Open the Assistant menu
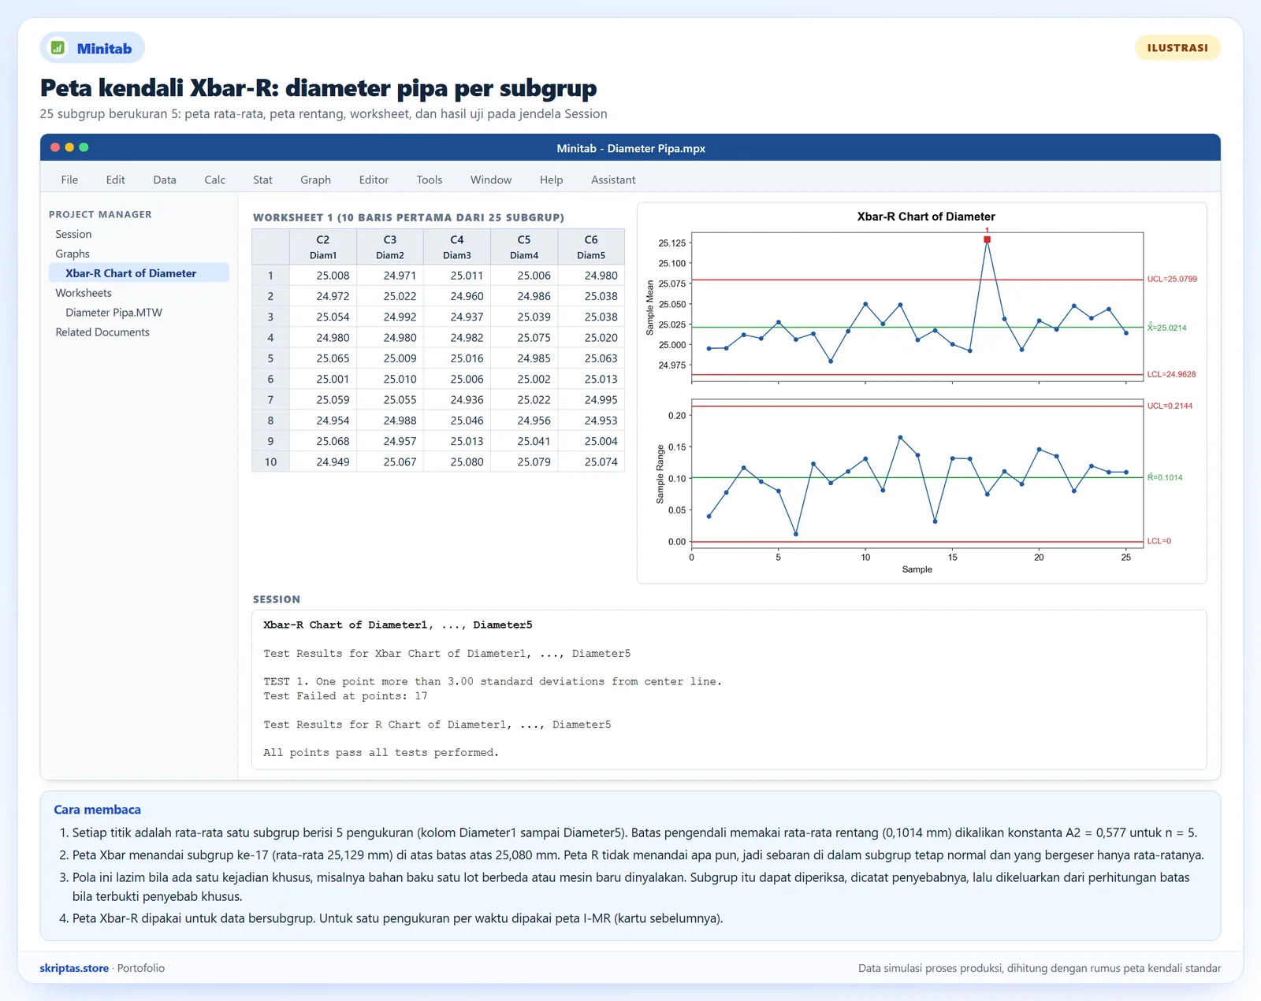Image resolution: width=1261 pixels, height=1001 pixels. pyautogui.click(x=613, y=180)
